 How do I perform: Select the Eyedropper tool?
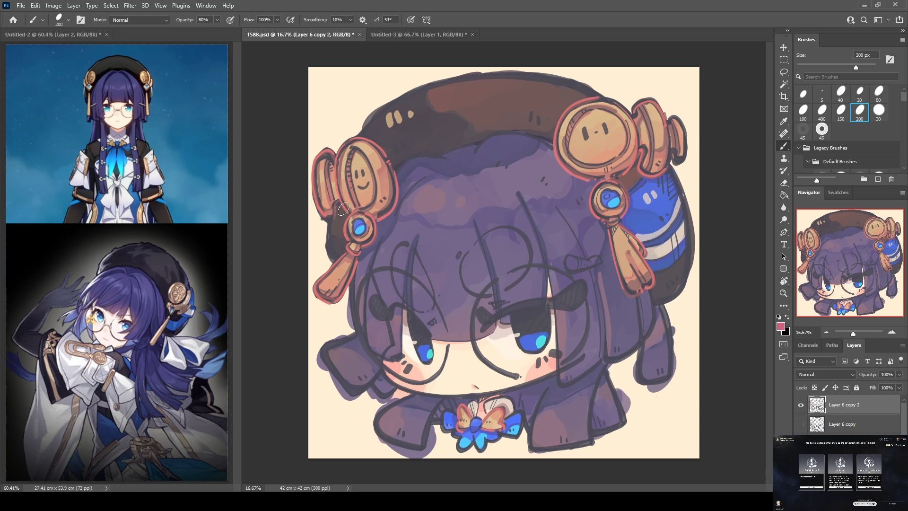coord(784,122)
